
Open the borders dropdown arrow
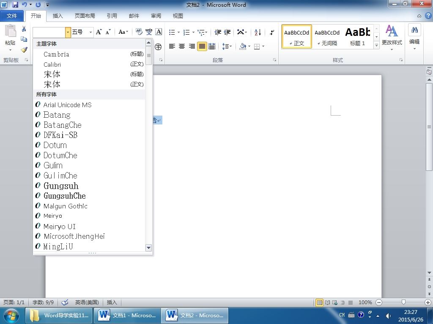263,46
